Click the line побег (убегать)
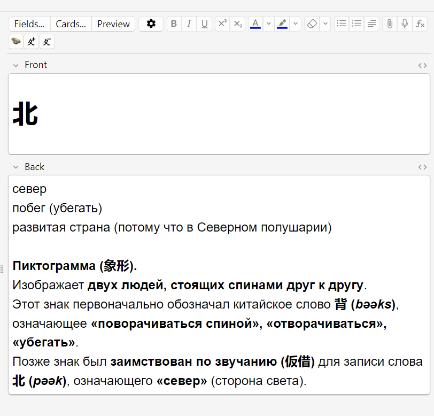This screenshot has width=434, height=416. [57, 209]
